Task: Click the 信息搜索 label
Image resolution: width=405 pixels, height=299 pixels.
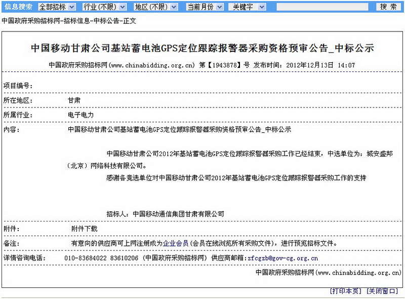Action: 19,7
